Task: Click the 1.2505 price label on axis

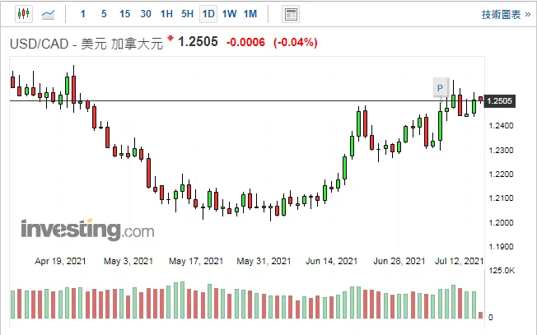Action: (499, 101)
